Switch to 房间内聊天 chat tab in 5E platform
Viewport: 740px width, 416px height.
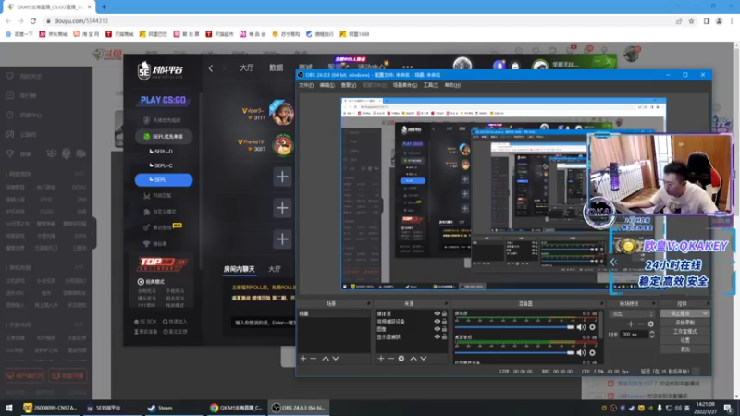click(x=239, y=269)
